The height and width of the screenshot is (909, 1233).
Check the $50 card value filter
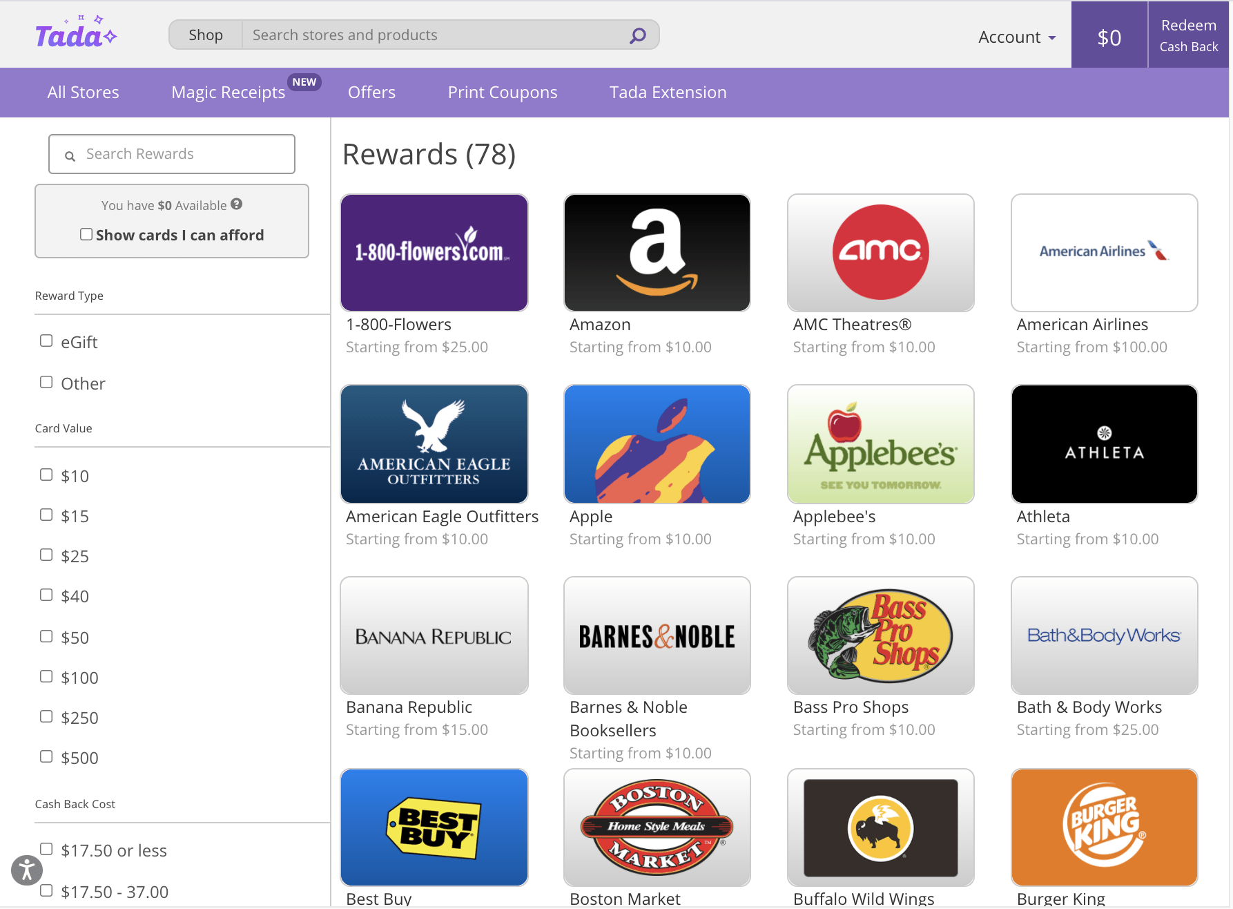[46, 636]
